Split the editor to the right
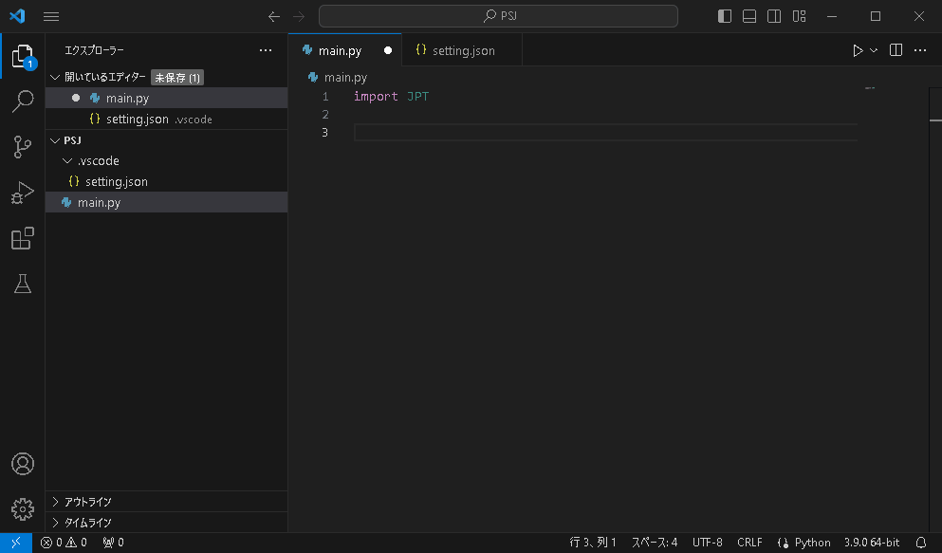 pos(896,49)
